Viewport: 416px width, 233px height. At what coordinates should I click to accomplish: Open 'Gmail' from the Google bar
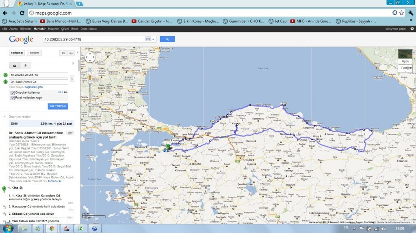74,29
